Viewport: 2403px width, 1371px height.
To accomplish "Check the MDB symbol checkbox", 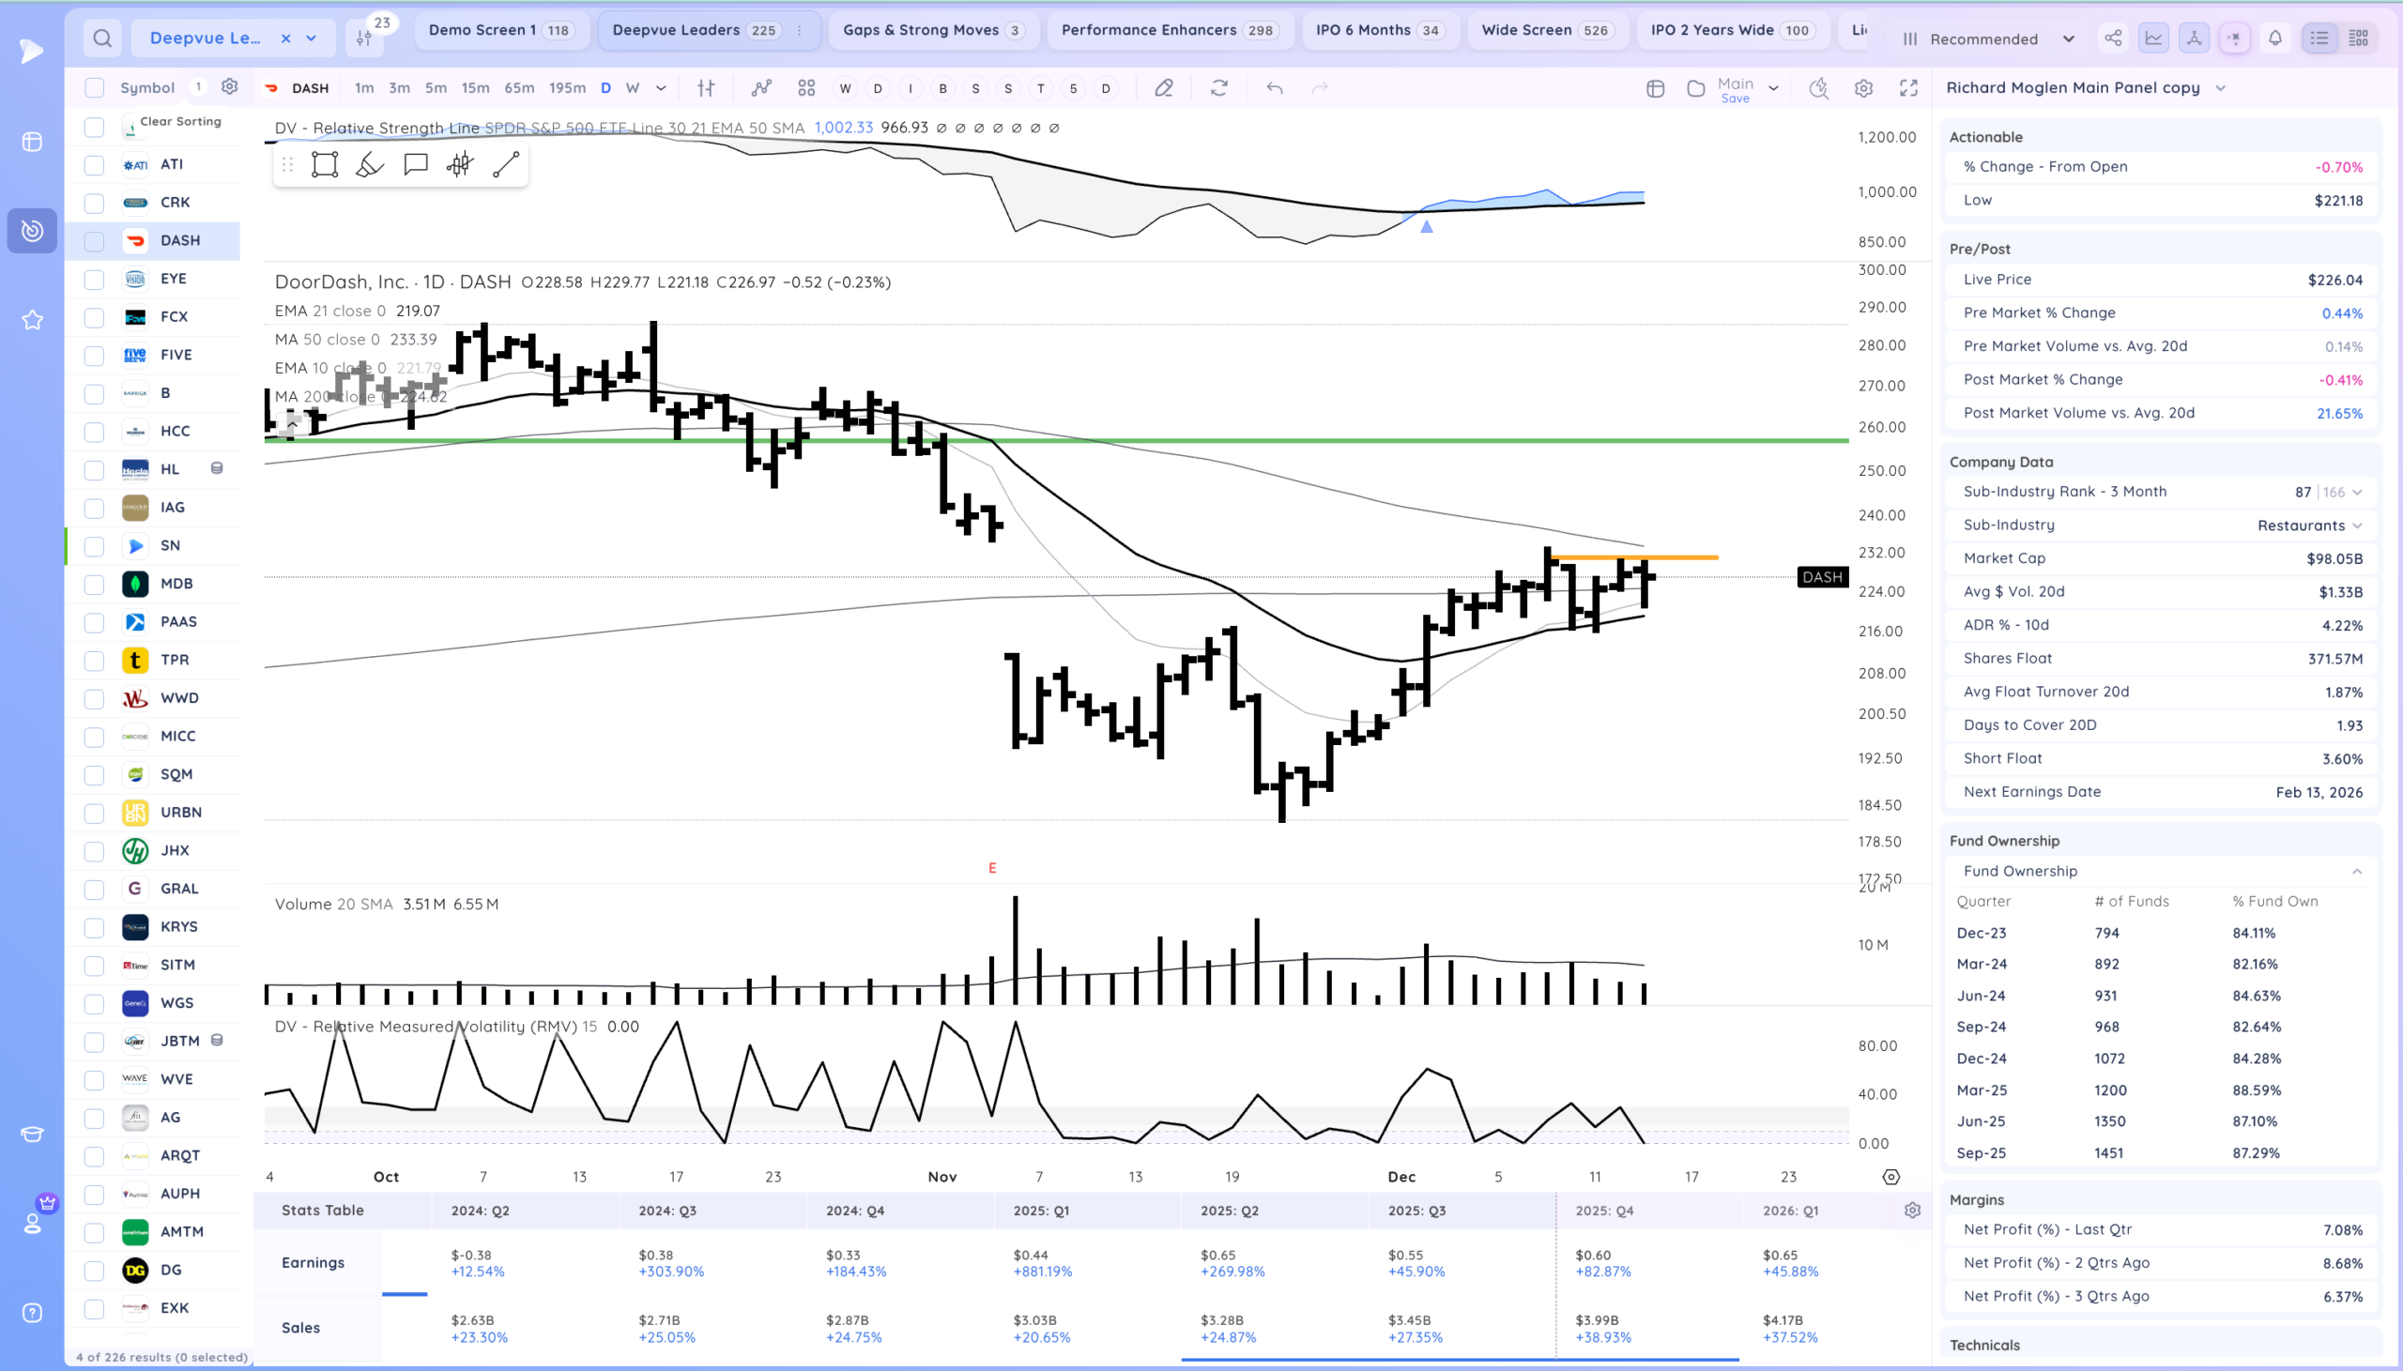I will pyautogui.click(x=94, y=584).
